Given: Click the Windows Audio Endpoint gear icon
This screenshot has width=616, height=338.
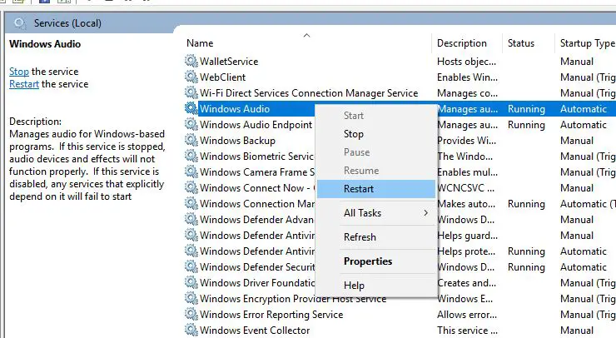Looking at the screenshot, I should [x=191, y=124].
